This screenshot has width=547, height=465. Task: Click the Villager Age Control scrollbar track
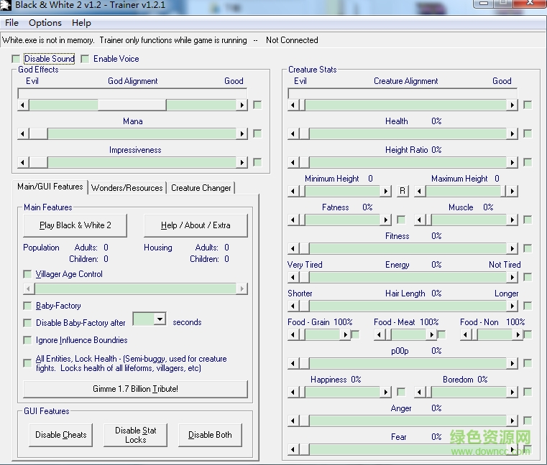click(135, 288)
